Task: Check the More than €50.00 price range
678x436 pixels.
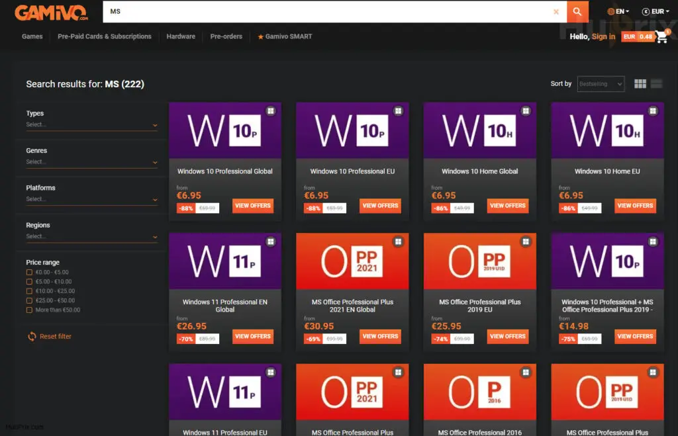Action: pos(29,310)
